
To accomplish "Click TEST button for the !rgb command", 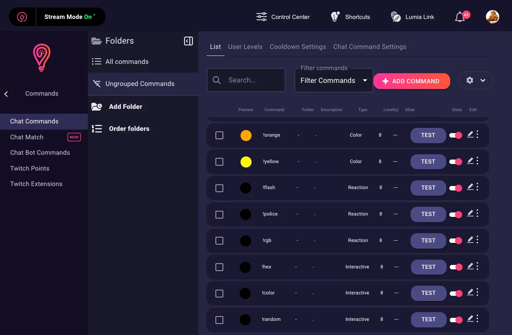I will (x=428, y=241).
